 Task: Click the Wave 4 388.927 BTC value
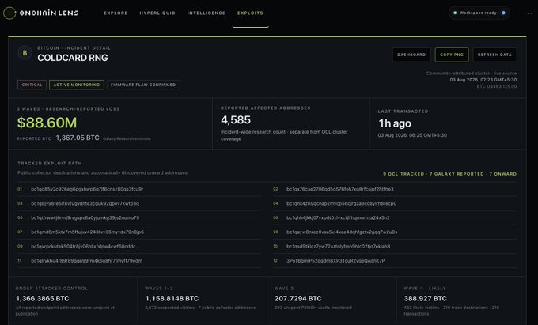click(426, 299)
